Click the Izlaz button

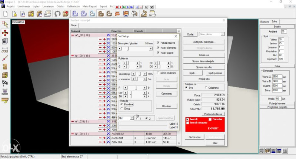215,143
